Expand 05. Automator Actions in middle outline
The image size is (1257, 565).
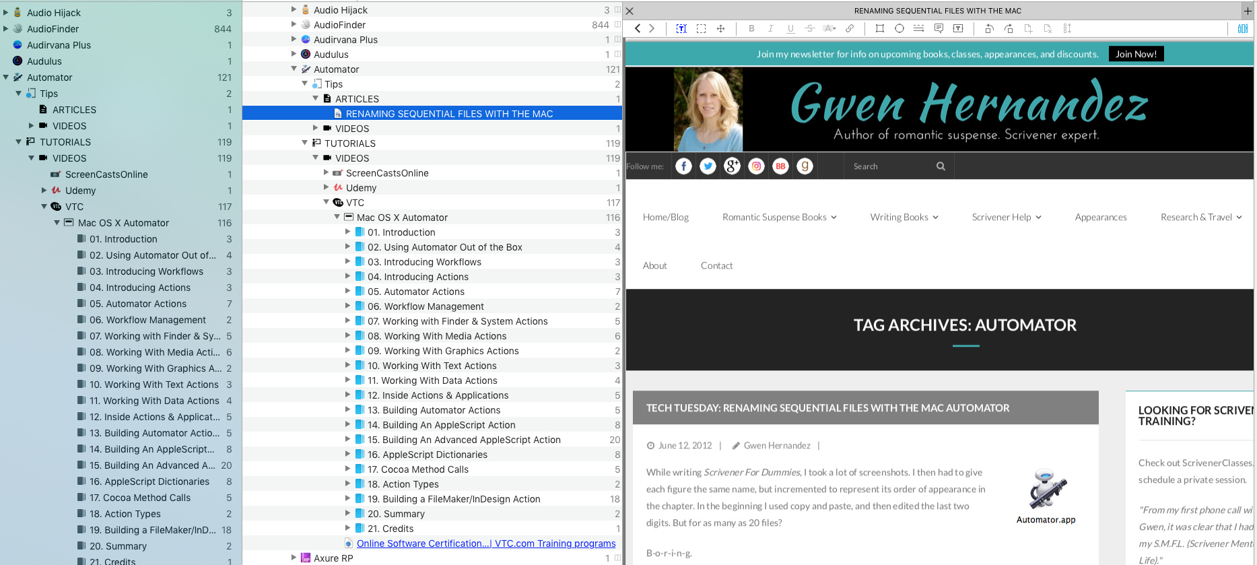point(347,291)
